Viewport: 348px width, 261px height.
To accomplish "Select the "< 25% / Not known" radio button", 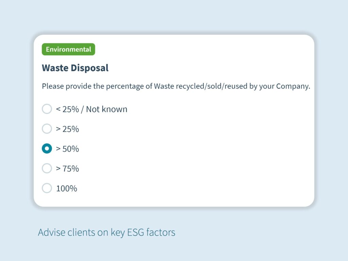I will (47, 109).
